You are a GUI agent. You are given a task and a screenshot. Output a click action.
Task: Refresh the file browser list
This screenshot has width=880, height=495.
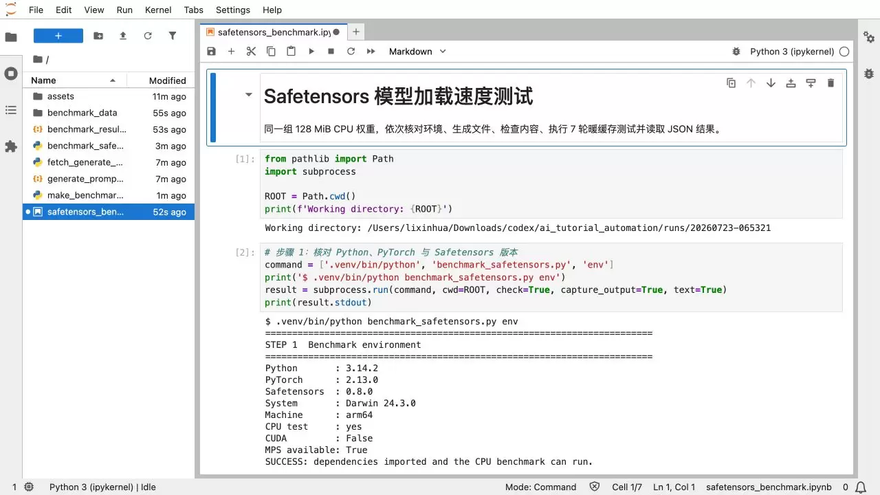(148, 36)
